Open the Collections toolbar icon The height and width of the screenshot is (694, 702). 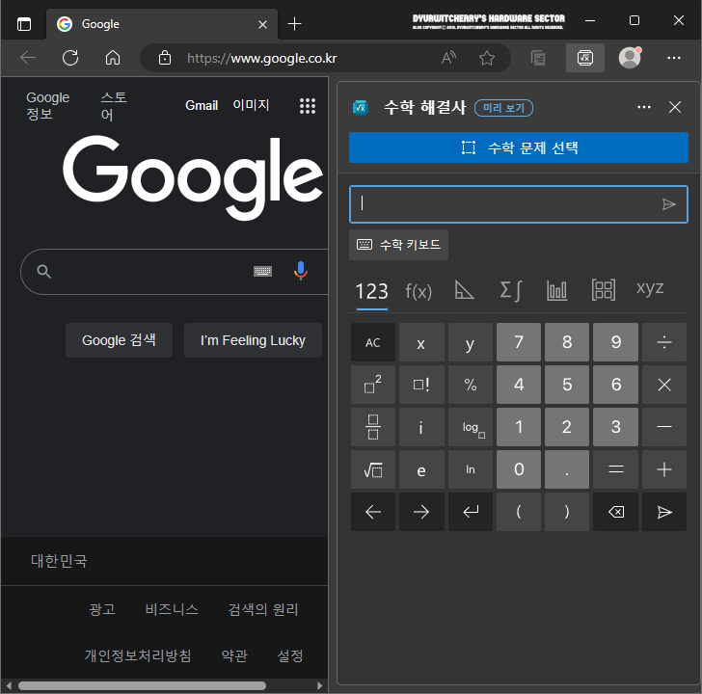538,58
